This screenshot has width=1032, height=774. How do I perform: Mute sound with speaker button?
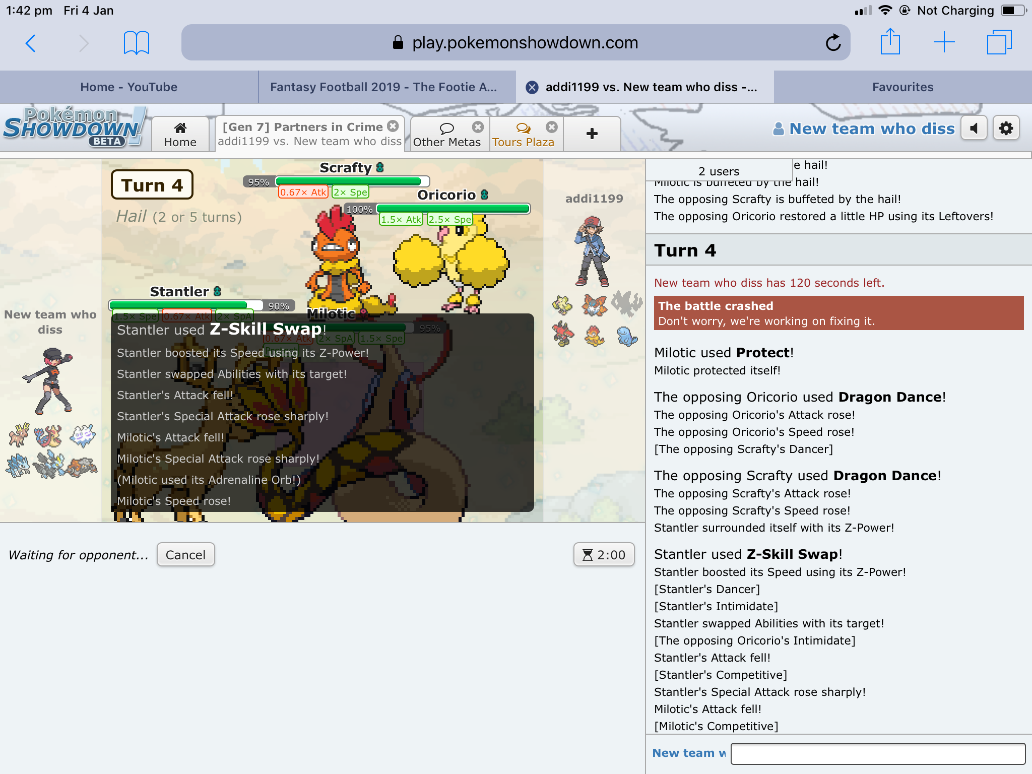click(x=974, y=128)
